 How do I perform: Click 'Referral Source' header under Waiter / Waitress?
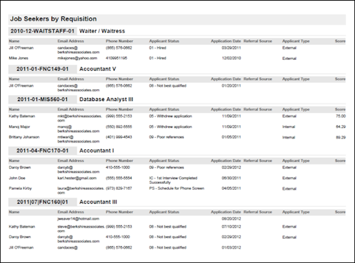pos(257,41)
